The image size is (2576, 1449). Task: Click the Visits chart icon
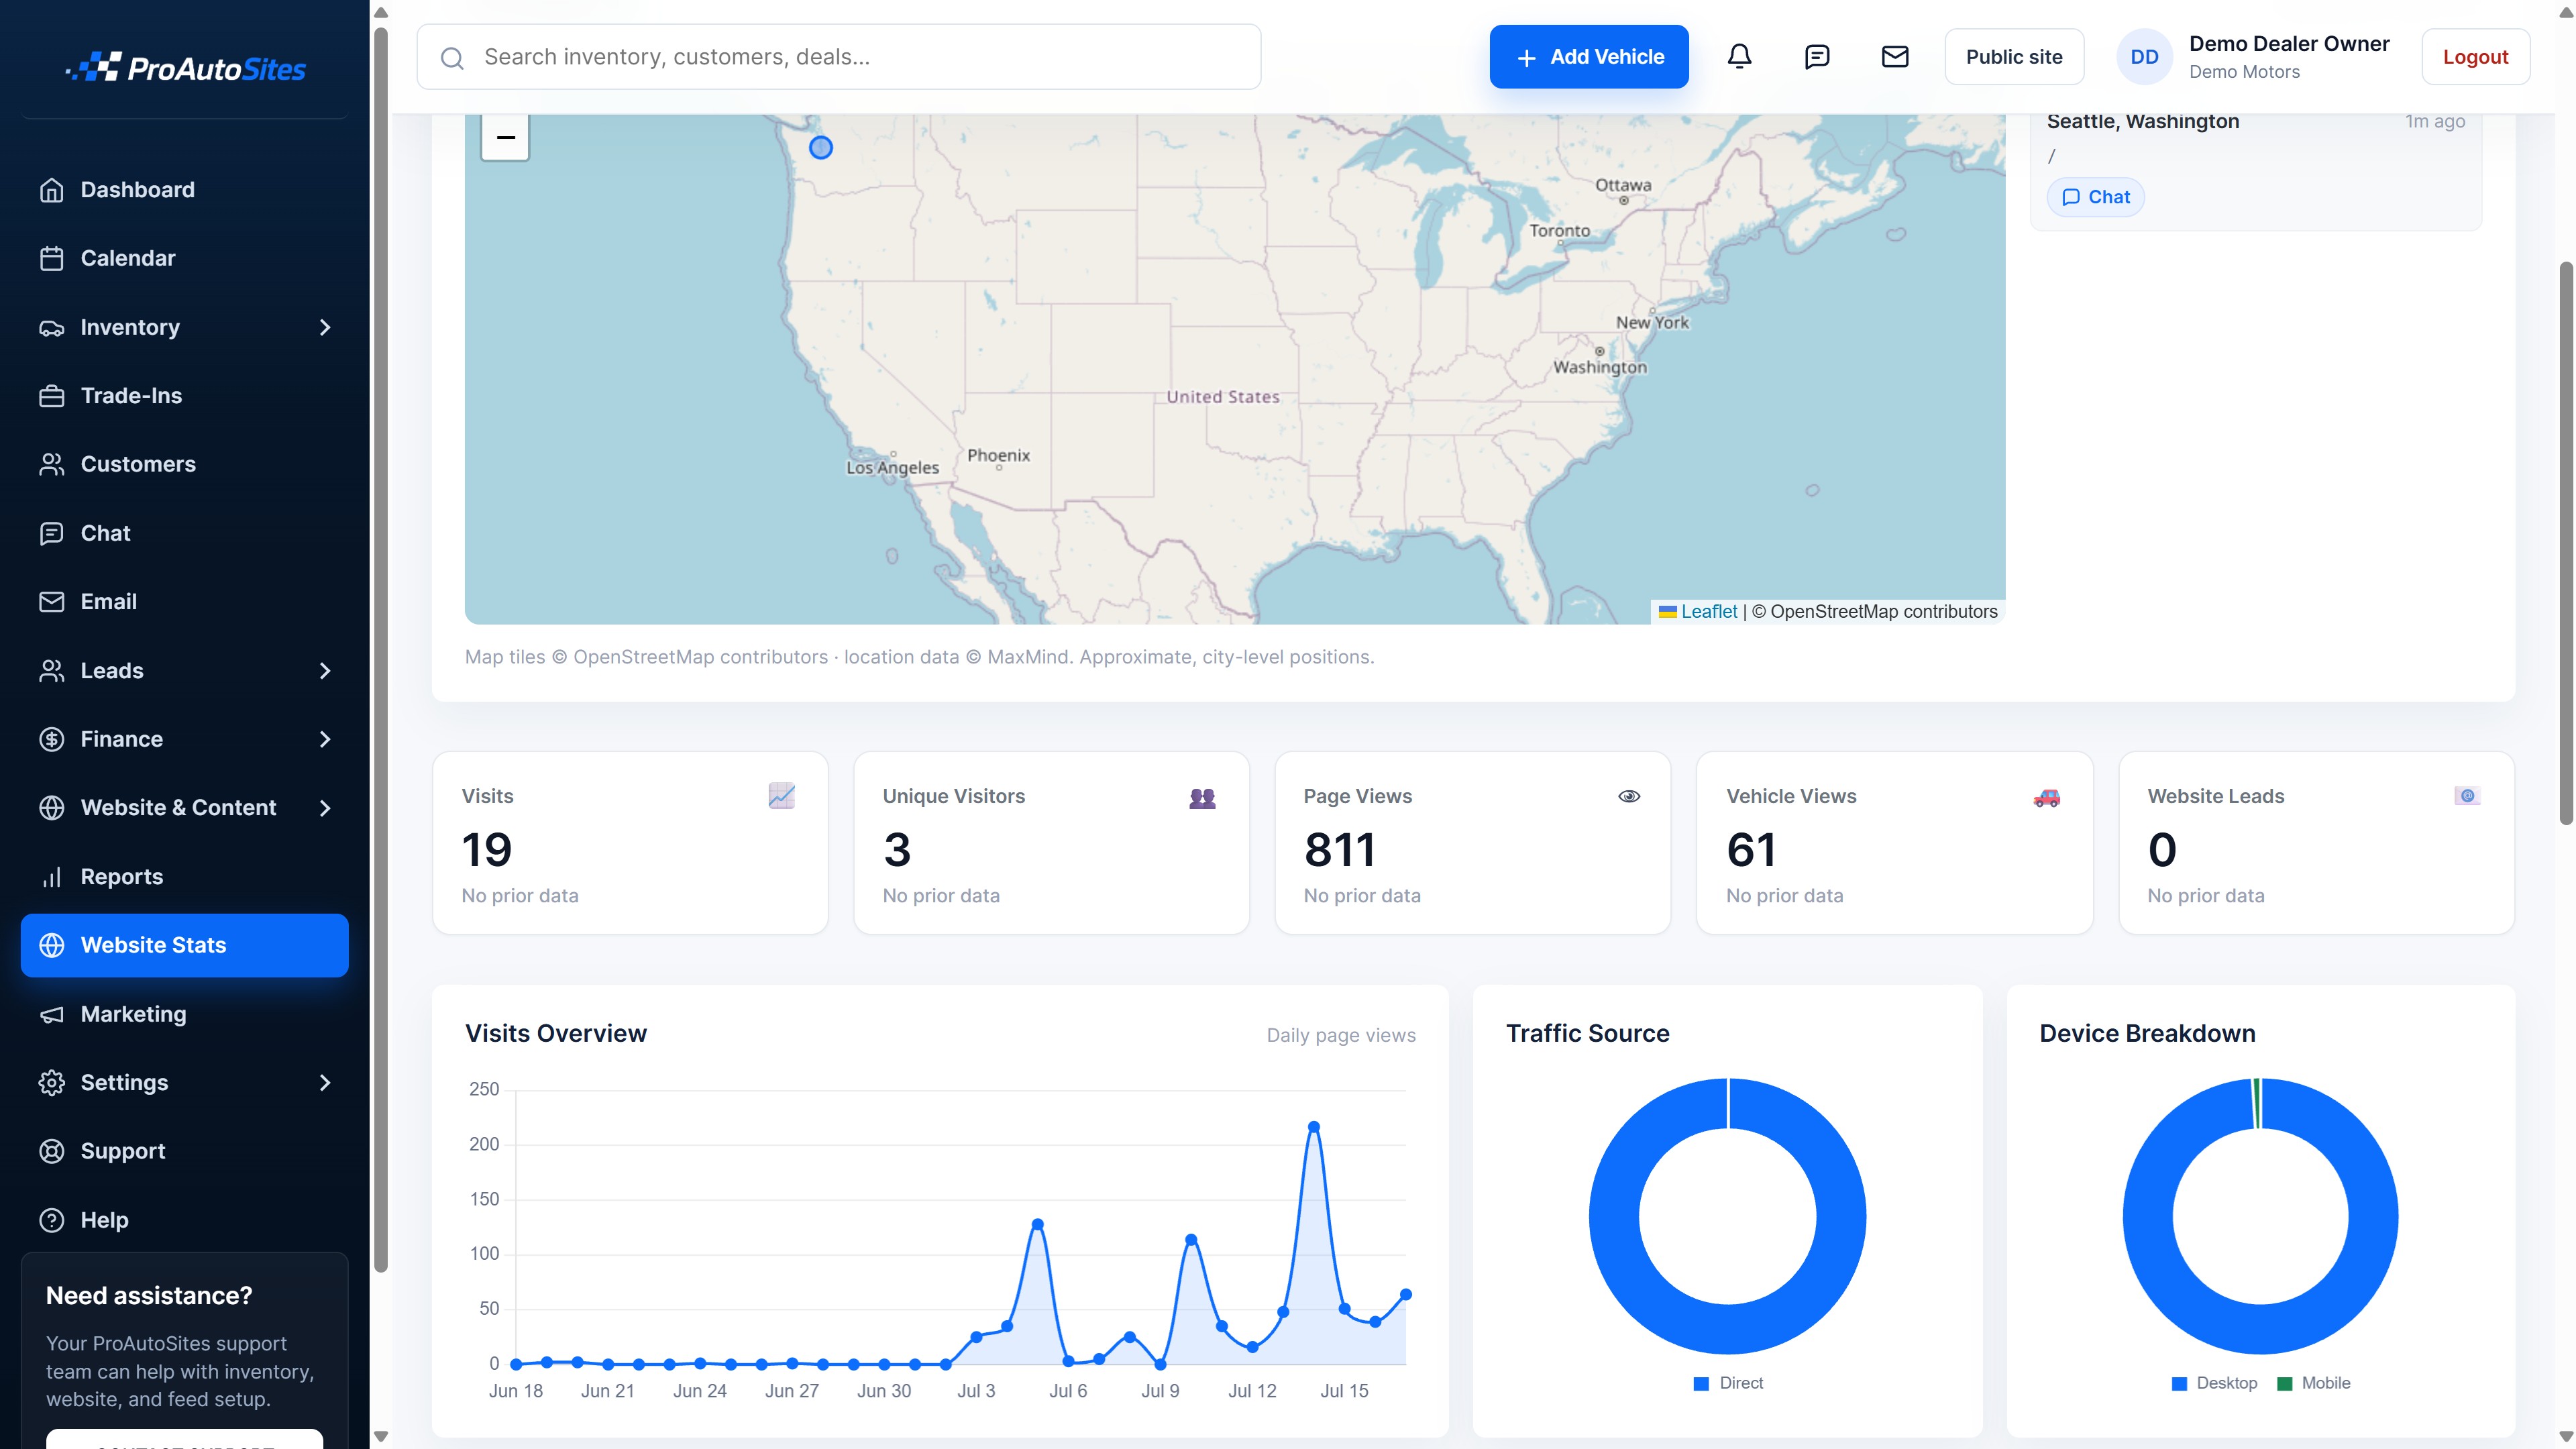coord(781,796)
